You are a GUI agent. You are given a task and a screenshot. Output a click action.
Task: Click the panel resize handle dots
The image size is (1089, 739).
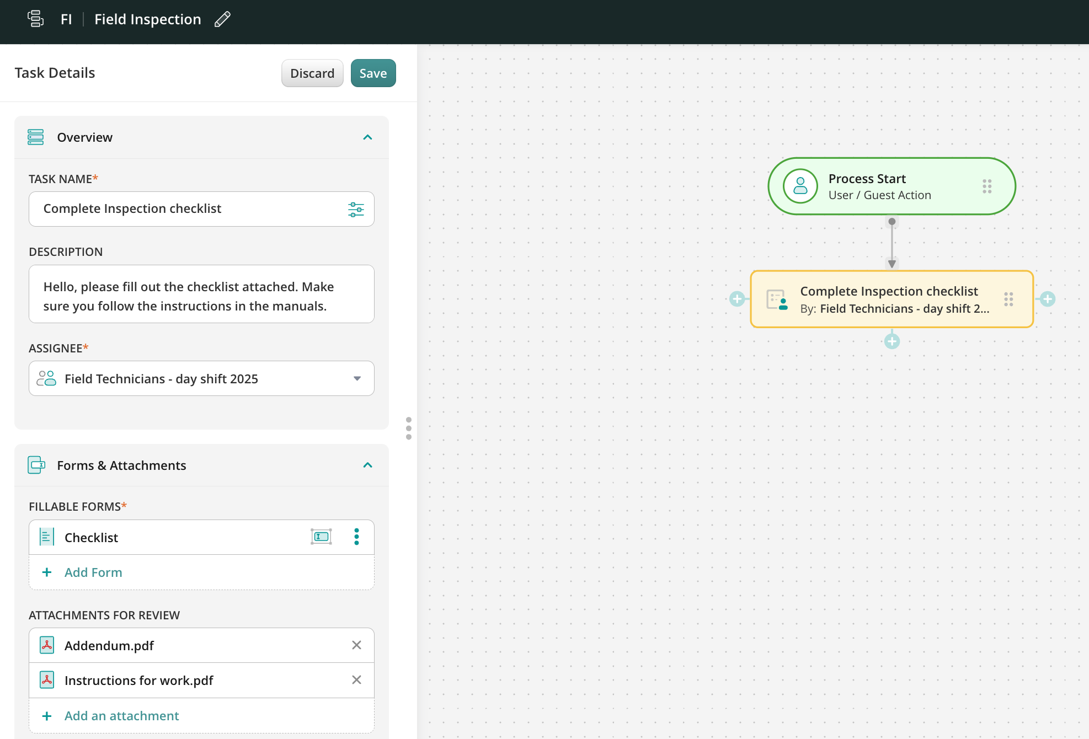click(x=408, y=428)
